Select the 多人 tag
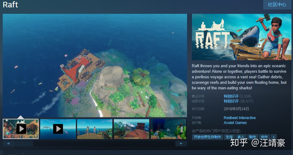Screen dimensions: 293x155 241,137
